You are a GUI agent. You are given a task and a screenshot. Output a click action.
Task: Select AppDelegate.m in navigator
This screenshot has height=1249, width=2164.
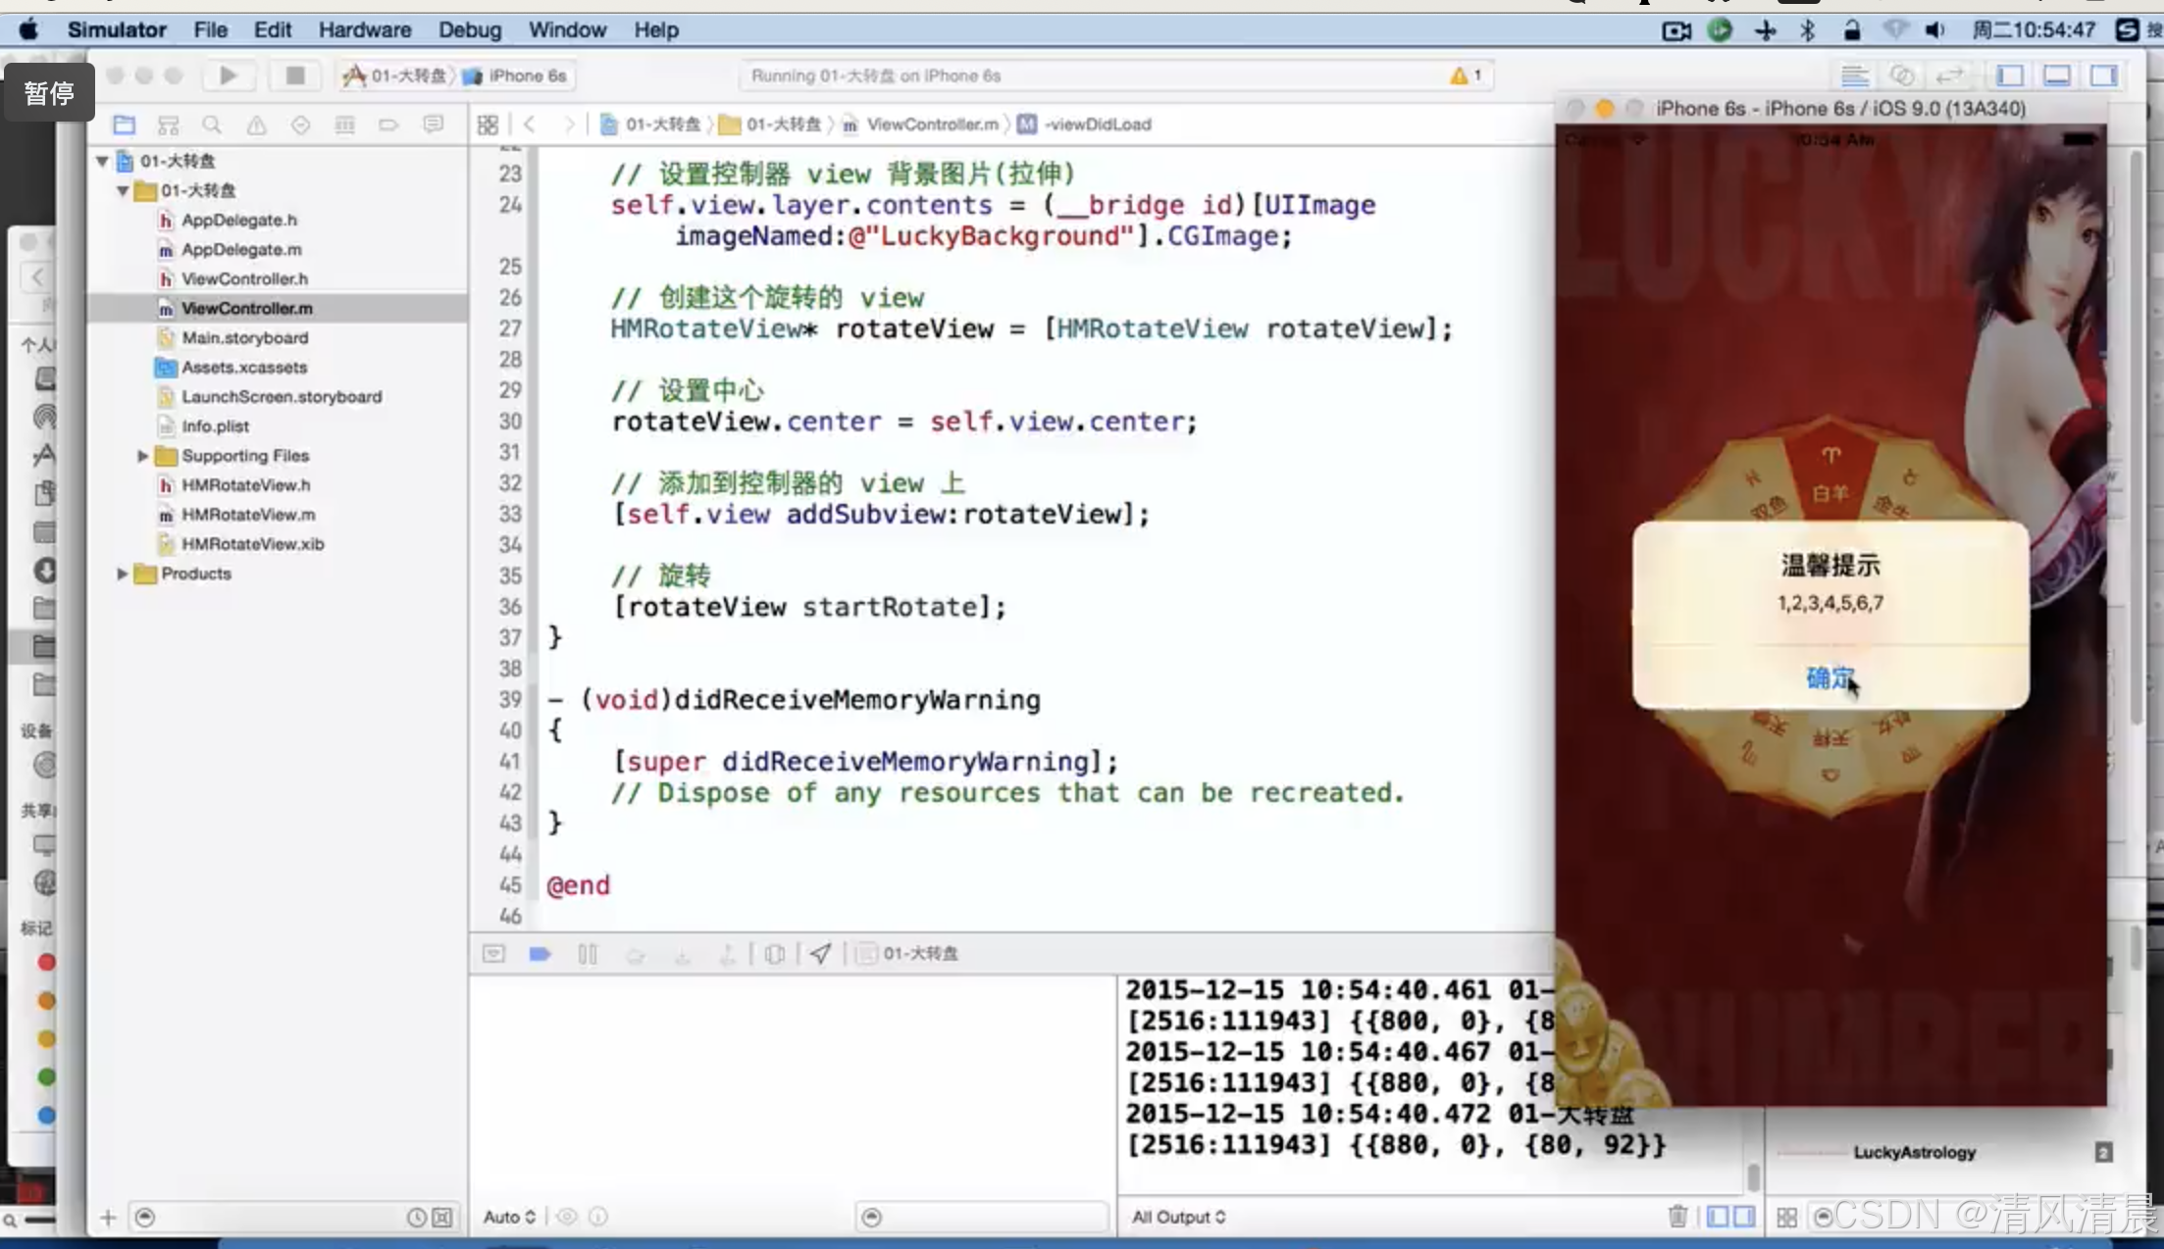click(241, 249)
